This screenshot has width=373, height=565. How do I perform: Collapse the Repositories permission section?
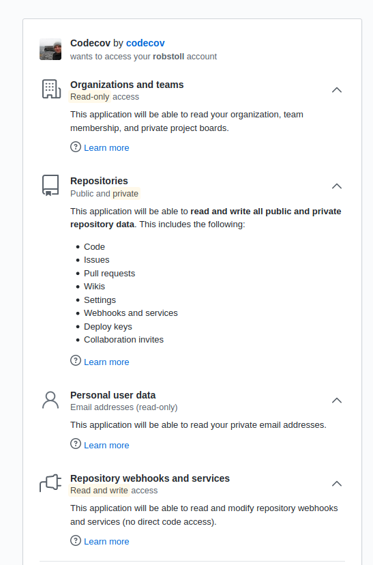tap(337, 186)
